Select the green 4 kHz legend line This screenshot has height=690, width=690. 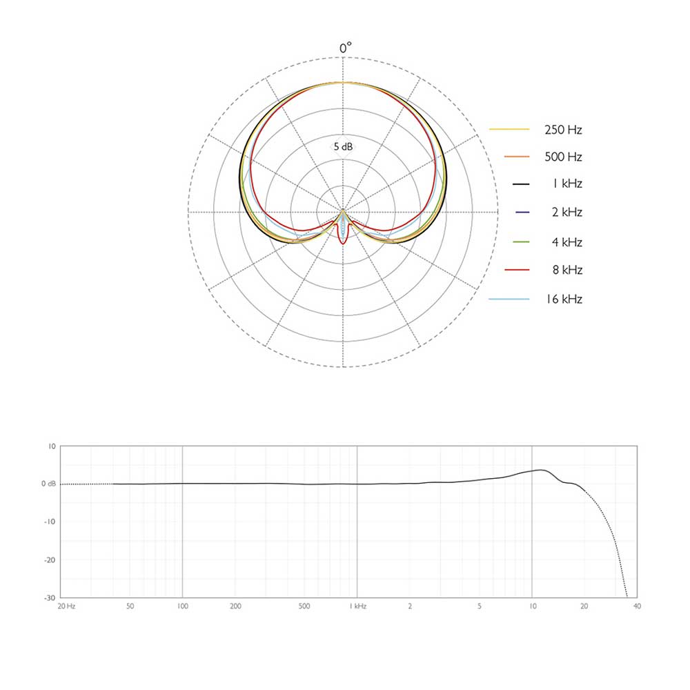click(x=522, y=242)
